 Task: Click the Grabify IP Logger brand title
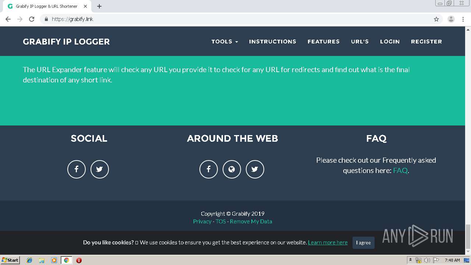click(x=66, y=42)
